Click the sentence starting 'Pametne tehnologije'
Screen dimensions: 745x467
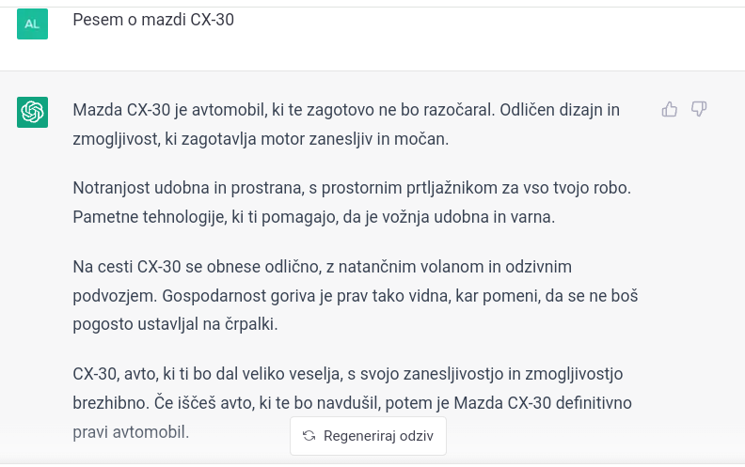point(313,216)
